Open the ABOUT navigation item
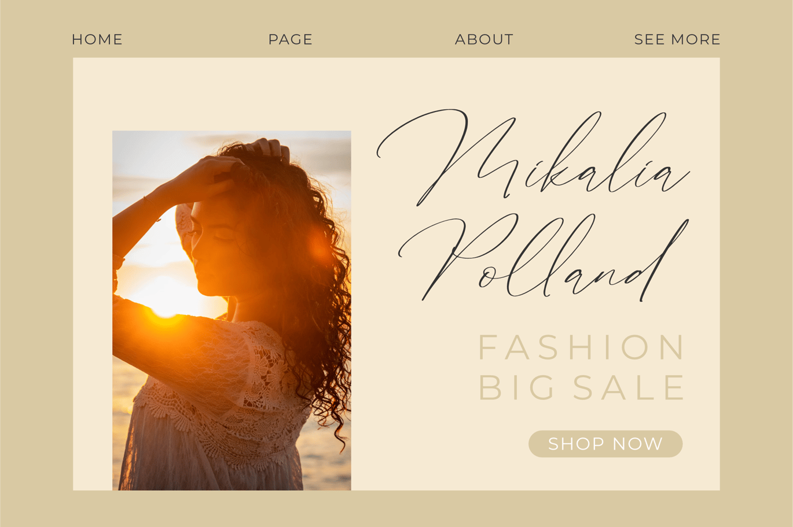The image size is (793, 527). 484,39
